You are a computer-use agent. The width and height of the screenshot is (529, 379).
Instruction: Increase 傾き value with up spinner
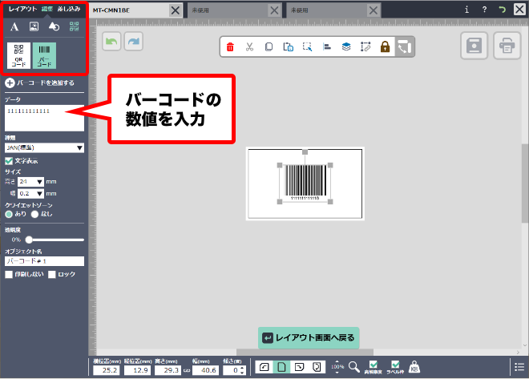coord(241,368)
